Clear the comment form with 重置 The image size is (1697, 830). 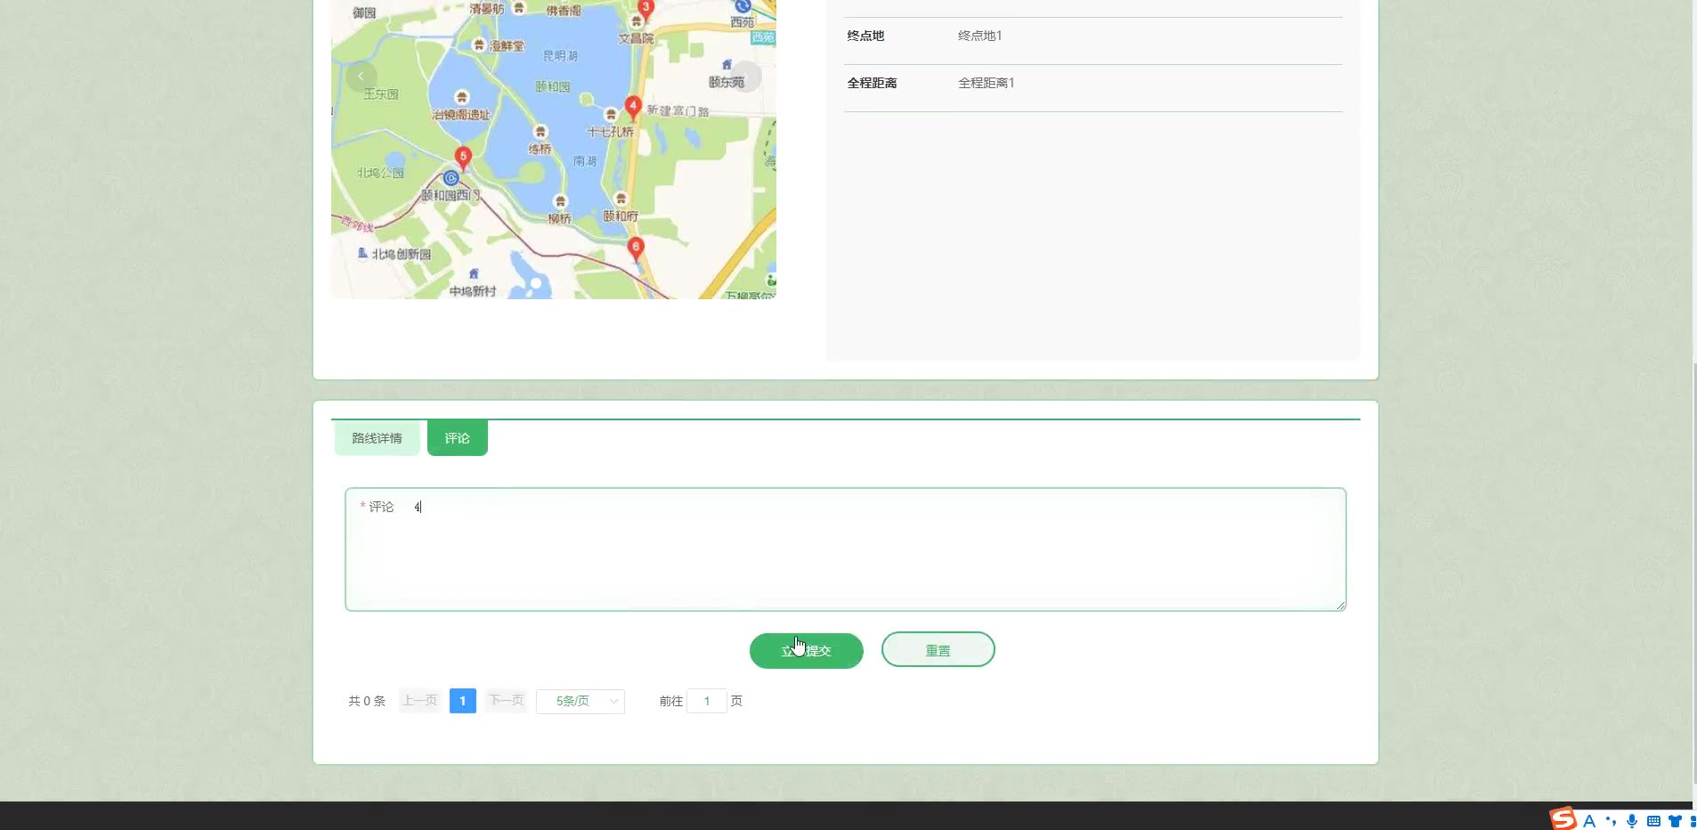[938, 650]
